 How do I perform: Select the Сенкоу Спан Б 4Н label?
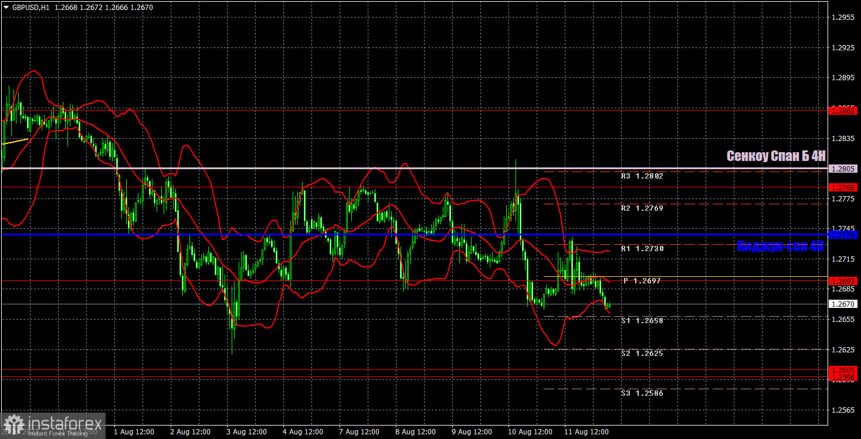tap(776, 156)
